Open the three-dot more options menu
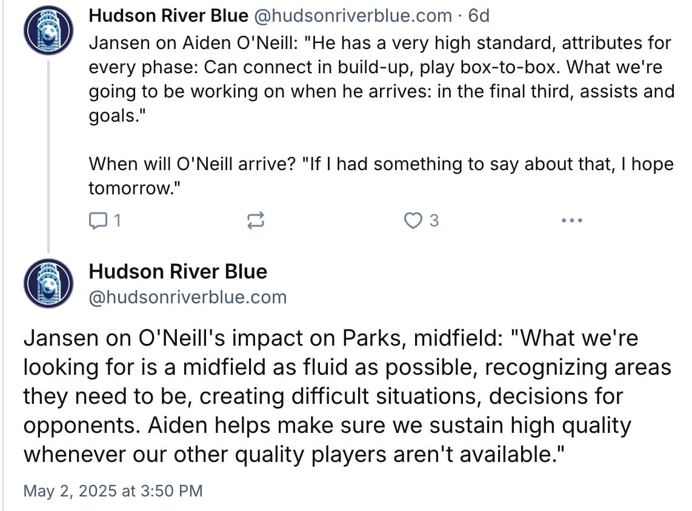 572,220
